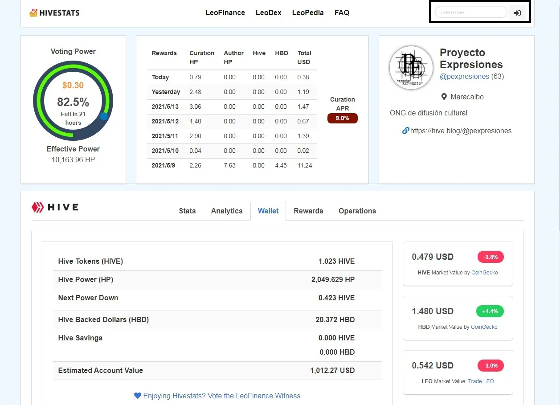560x405 pixels.
Task: Click the Maracaibo location pin icon
Action: [444, 97]
